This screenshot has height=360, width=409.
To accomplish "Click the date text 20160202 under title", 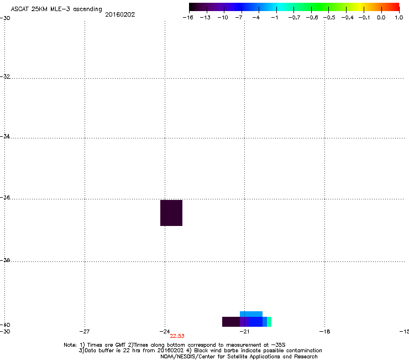I will point(120,14).
